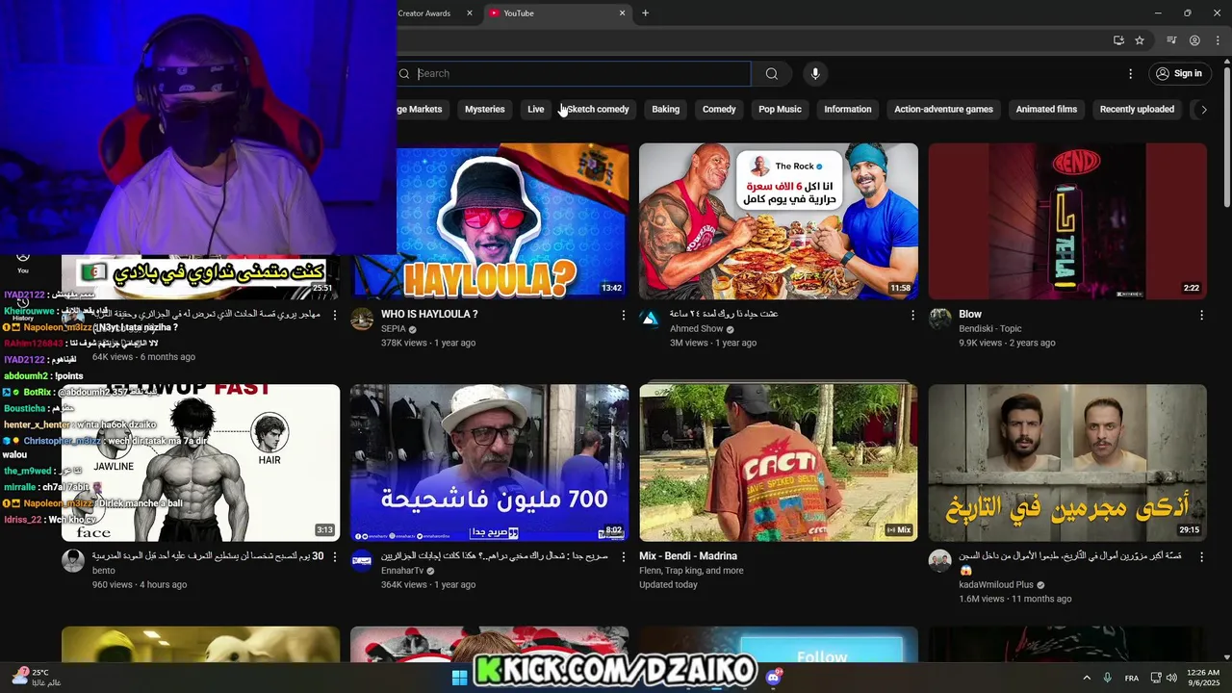Viewport: 1232px width, 693px height.
Task: Click the Ahmed Show channel name
Action: pos(697,329)
